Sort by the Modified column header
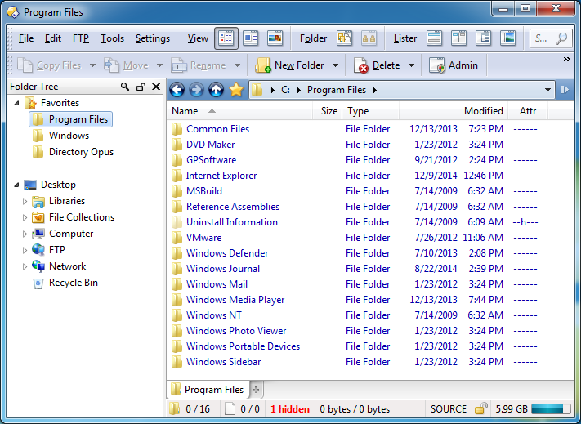Screen dimensions: 581x424 [x=454, y=111]
